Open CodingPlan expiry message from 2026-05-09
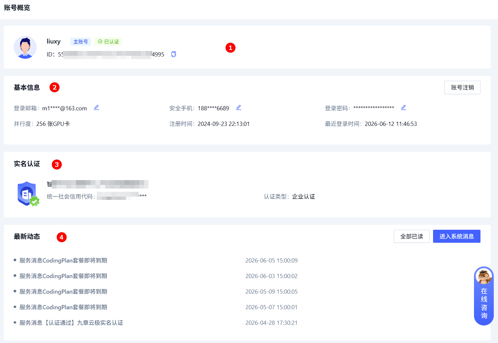The width and height of the screenshot is (498, 343). tap(63, 291)
